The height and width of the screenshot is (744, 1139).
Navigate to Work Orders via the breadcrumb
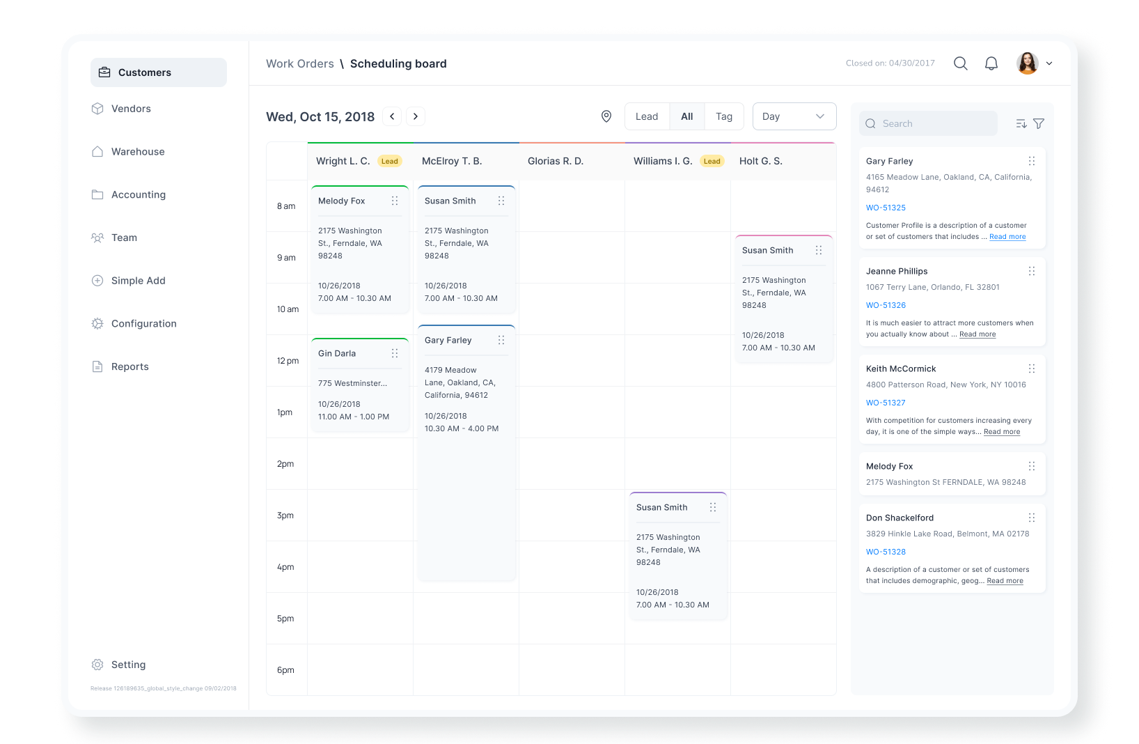pos(300,63)
